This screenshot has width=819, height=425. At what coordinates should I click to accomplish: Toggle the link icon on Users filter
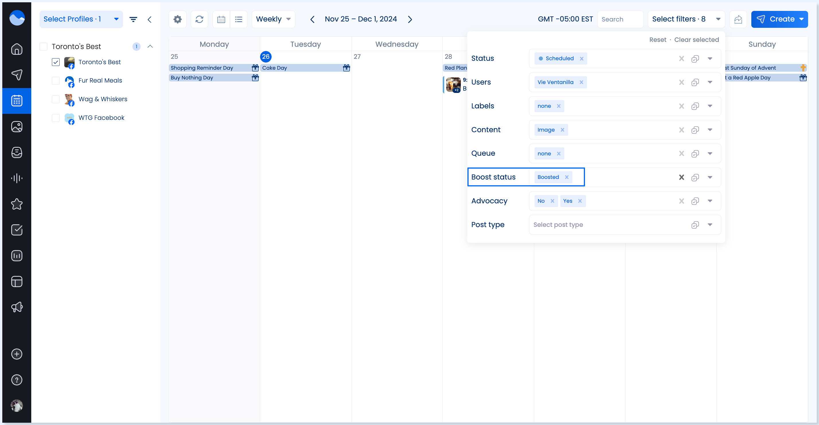pyautogui.click(x=695, y=82)
